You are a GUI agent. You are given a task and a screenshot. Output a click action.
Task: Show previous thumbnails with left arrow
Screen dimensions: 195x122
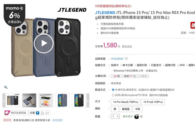pyautogui.click(x=4, y=101)
